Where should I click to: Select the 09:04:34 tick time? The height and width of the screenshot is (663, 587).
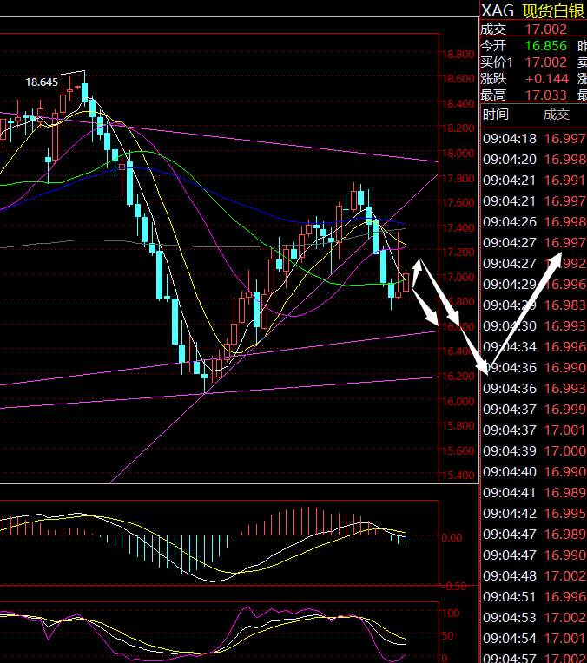pos(510,346)
